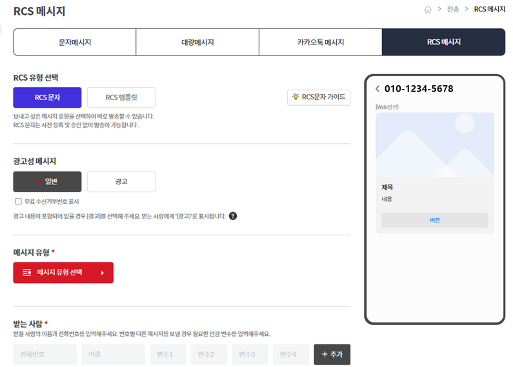
Task: Choose RCS 템플릿 type
Action: coord(121,97)
